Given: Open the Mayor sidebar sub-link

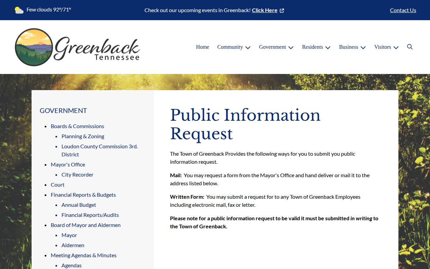Looking at the screenshot, I should coord(69,235).
